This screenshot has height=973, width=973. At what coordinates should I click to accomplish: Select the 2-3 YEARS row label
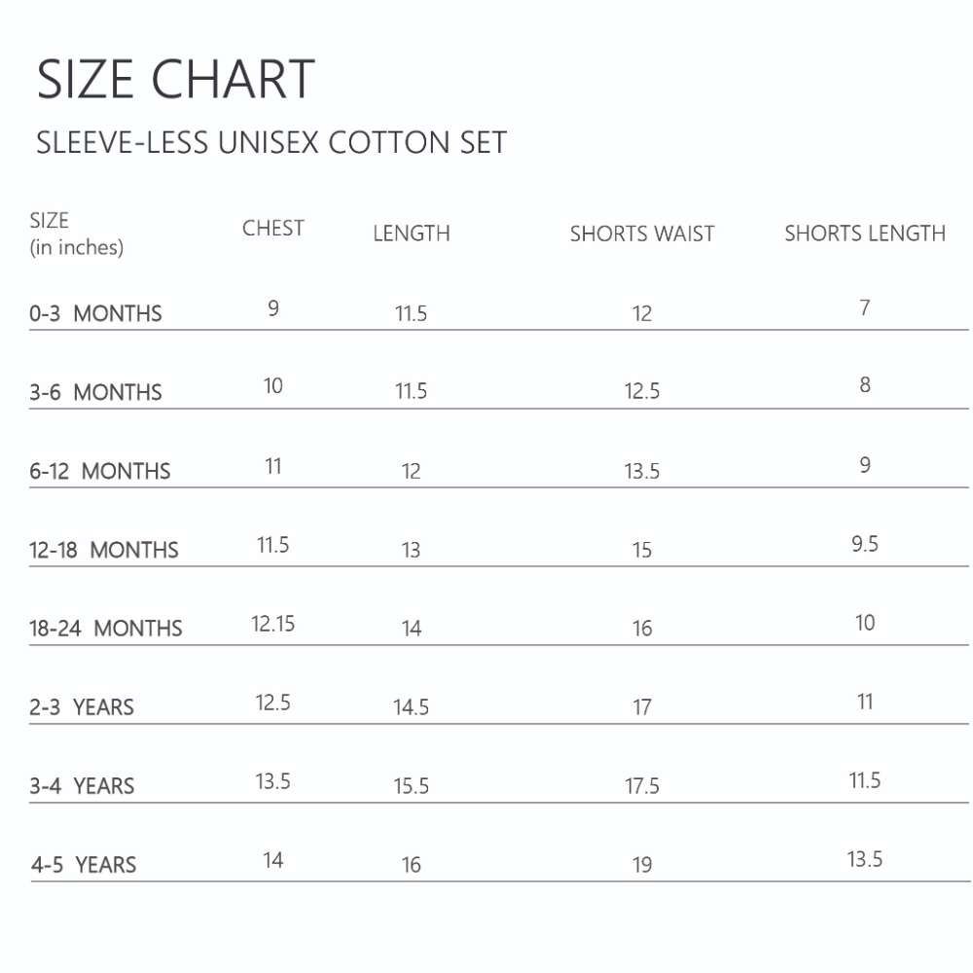point(82,707)
